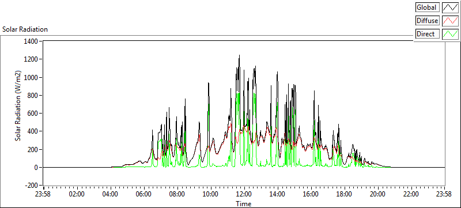Click the first 23:58 x-axis start value
This screenshot has height=208, width=461.
43,194
